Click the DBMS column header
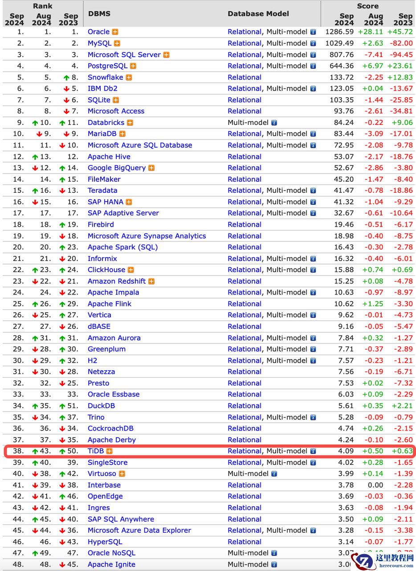Screen dimensions: 416x571 99,14
